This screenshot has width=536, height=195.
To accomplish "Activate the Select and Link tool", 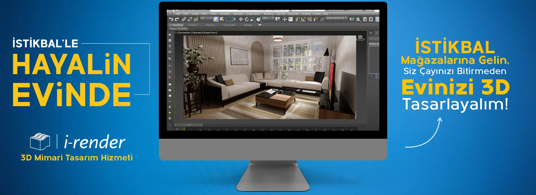I will [x=184, y=19].
